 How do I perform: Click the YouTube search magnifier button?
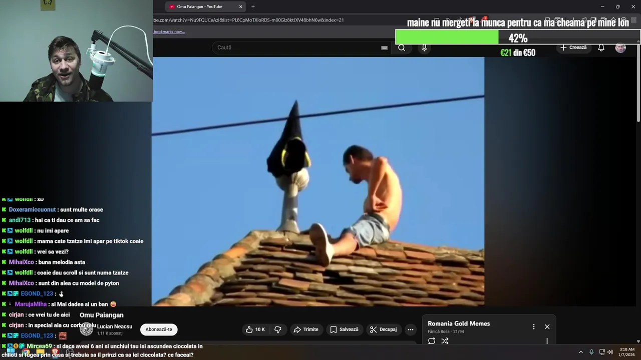(402, 47)
